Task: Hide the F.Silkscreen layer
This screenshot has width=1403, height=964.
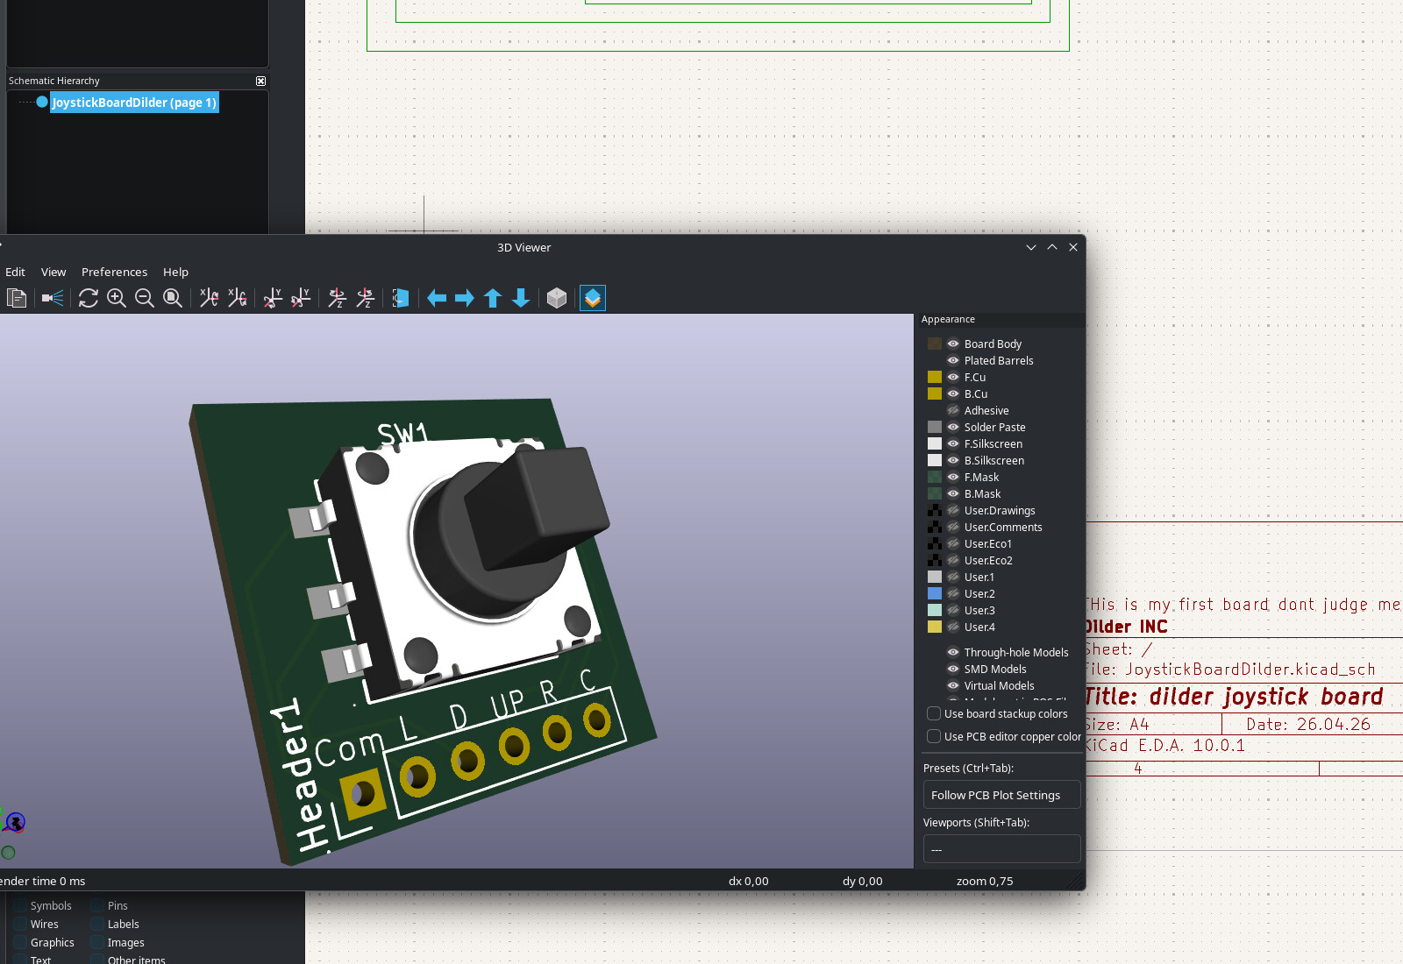Action: click(x=953, y=443)
